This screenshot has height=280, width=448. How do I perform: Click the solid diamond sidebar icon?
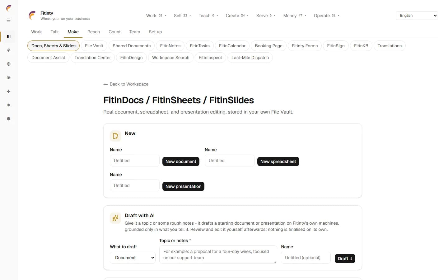tap(8, 105)
